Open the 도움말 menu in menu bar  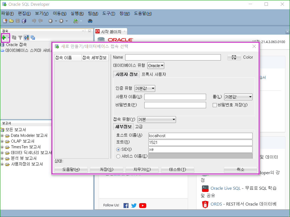pyautogui.click(x=143, y=13)
